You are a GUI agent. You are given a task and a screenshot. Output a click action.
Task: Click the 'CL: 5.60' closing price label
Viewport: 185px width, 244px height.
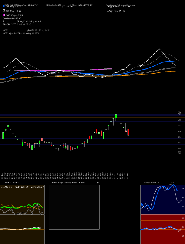click(x=67, y=7)
